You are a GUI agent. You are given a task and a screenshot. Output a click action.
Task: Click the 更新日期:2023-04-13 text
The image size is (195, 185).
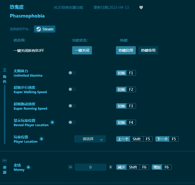pos(111,7)
